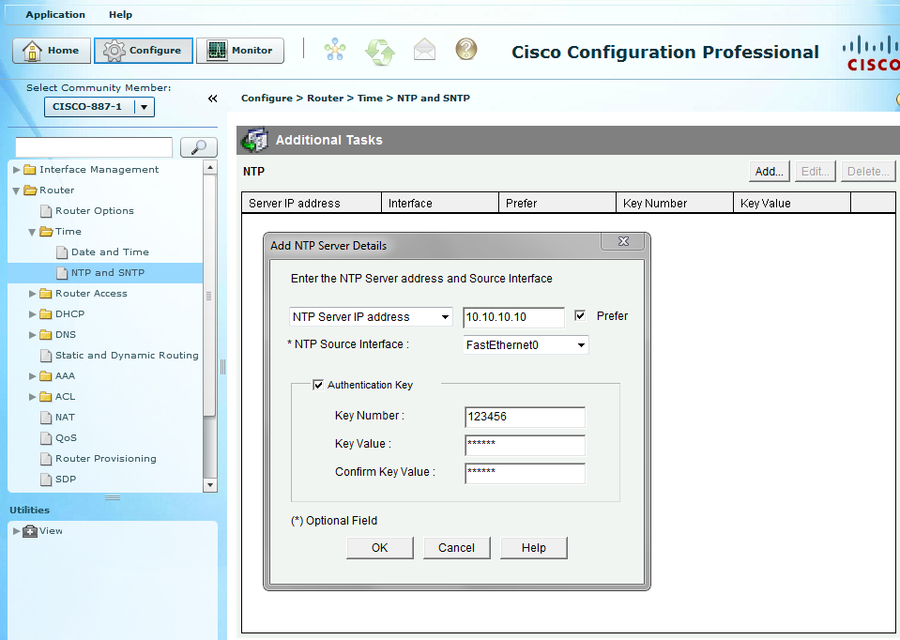Click the green Refresh arrows icon
Viewport: 900px width, 640px height.
click(380, 52)
